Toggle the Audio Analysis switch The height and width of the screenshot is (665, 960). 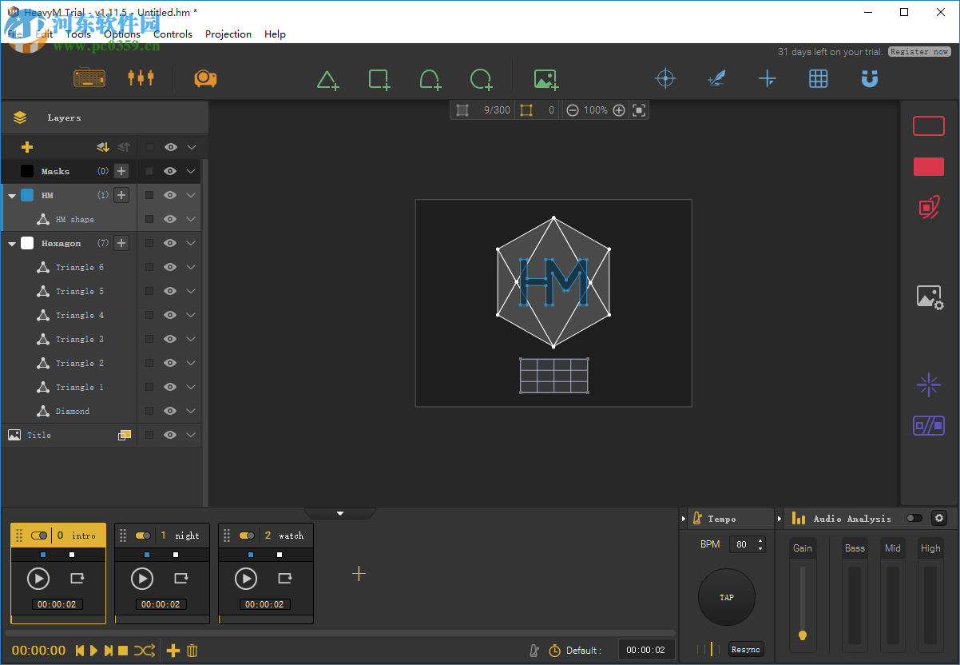click(914, 519)
